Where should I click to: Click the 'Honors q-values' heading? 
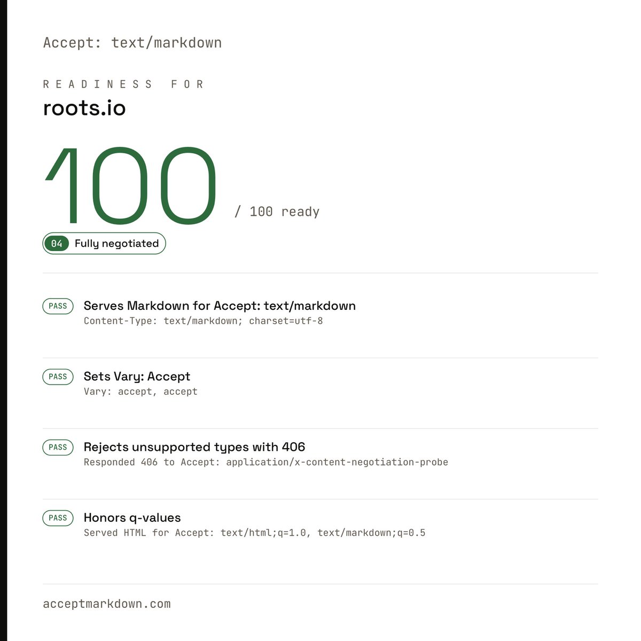(x=132, y=518)
